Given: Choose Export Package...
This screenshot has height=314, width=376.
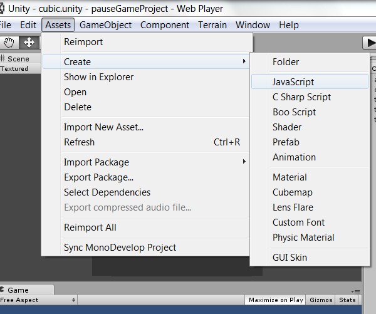Looking at the screenshot, I should click(146, 177).
